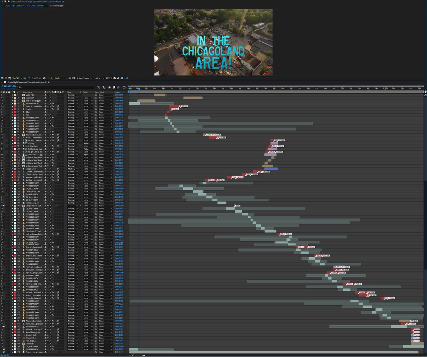The height and width of the screenshot is (357, 427).
Task: Open the graph editor icon
Action: (x=124, y=87)
